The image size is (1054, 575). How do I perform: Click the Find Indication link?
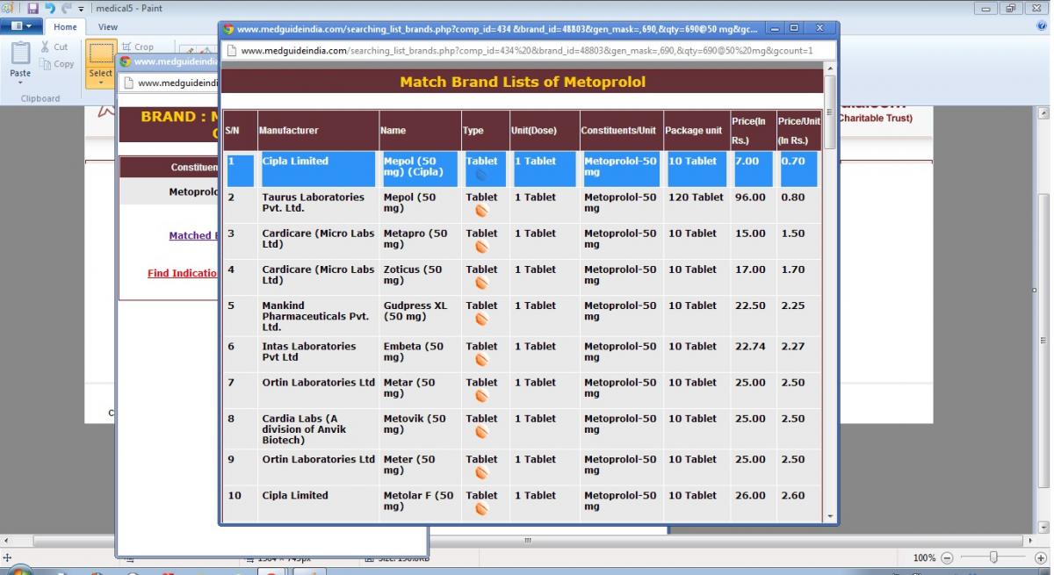[182, 273]
